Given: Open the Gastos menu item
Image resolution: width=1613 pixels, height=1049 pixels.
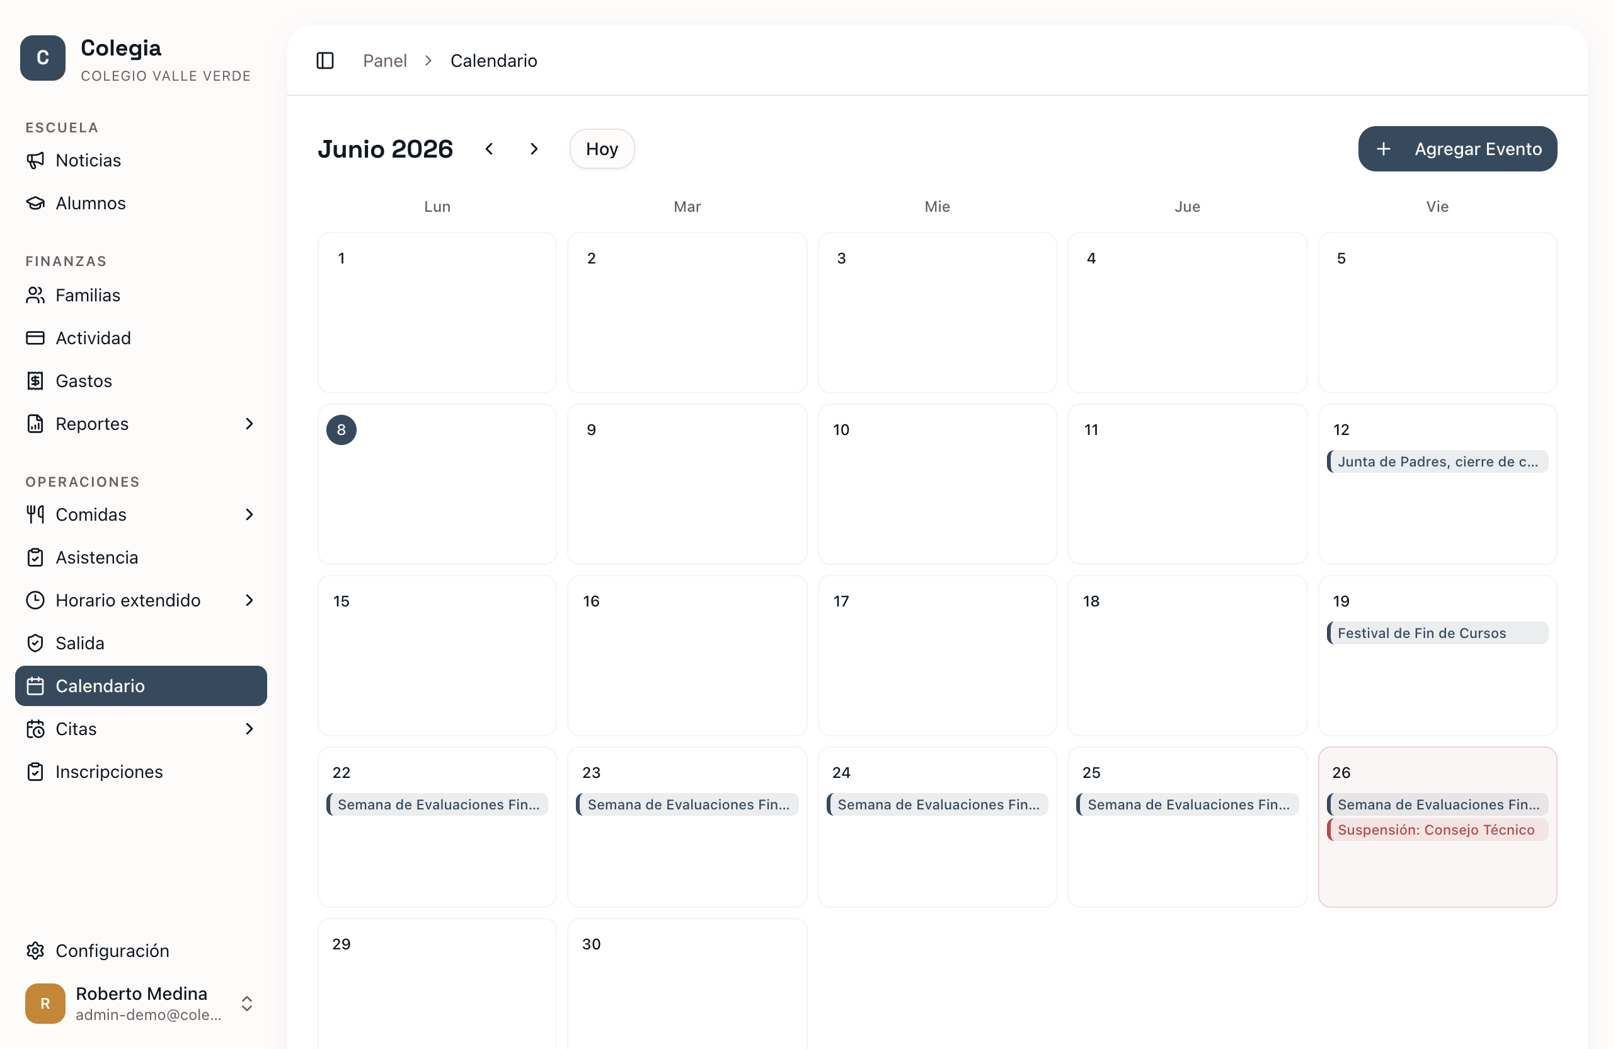Looking at the screenshot, I should 141,380.
